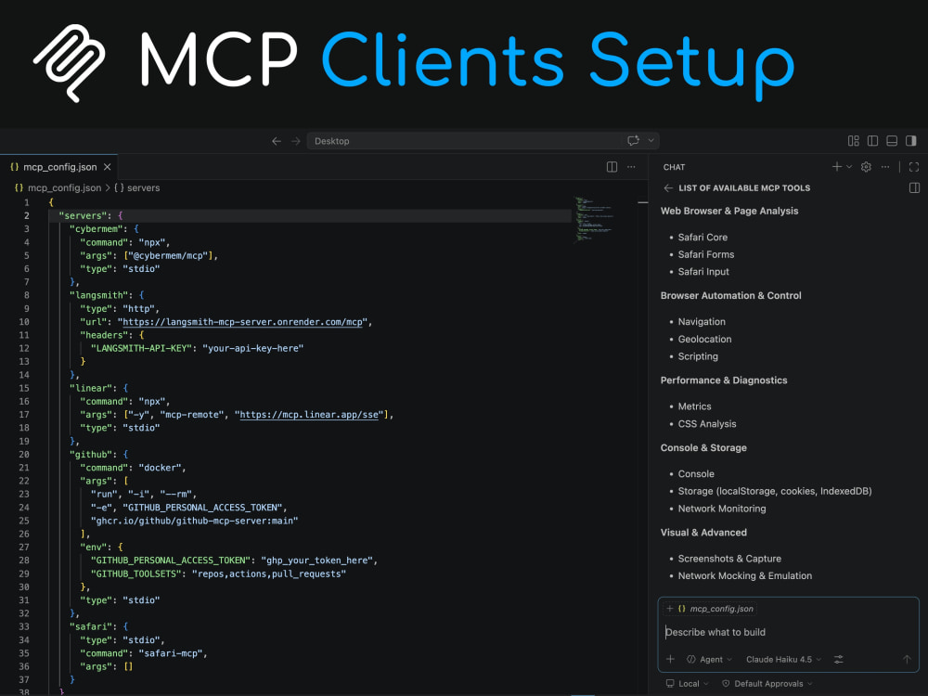The width and height of the screenshot is (928, 696).
Task: Open the mcp.linear.app/sse link
Action: (309, 414)
